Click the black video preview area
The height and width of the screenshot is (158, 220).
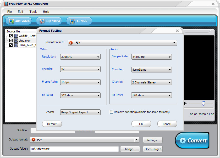tap(199, 68)
